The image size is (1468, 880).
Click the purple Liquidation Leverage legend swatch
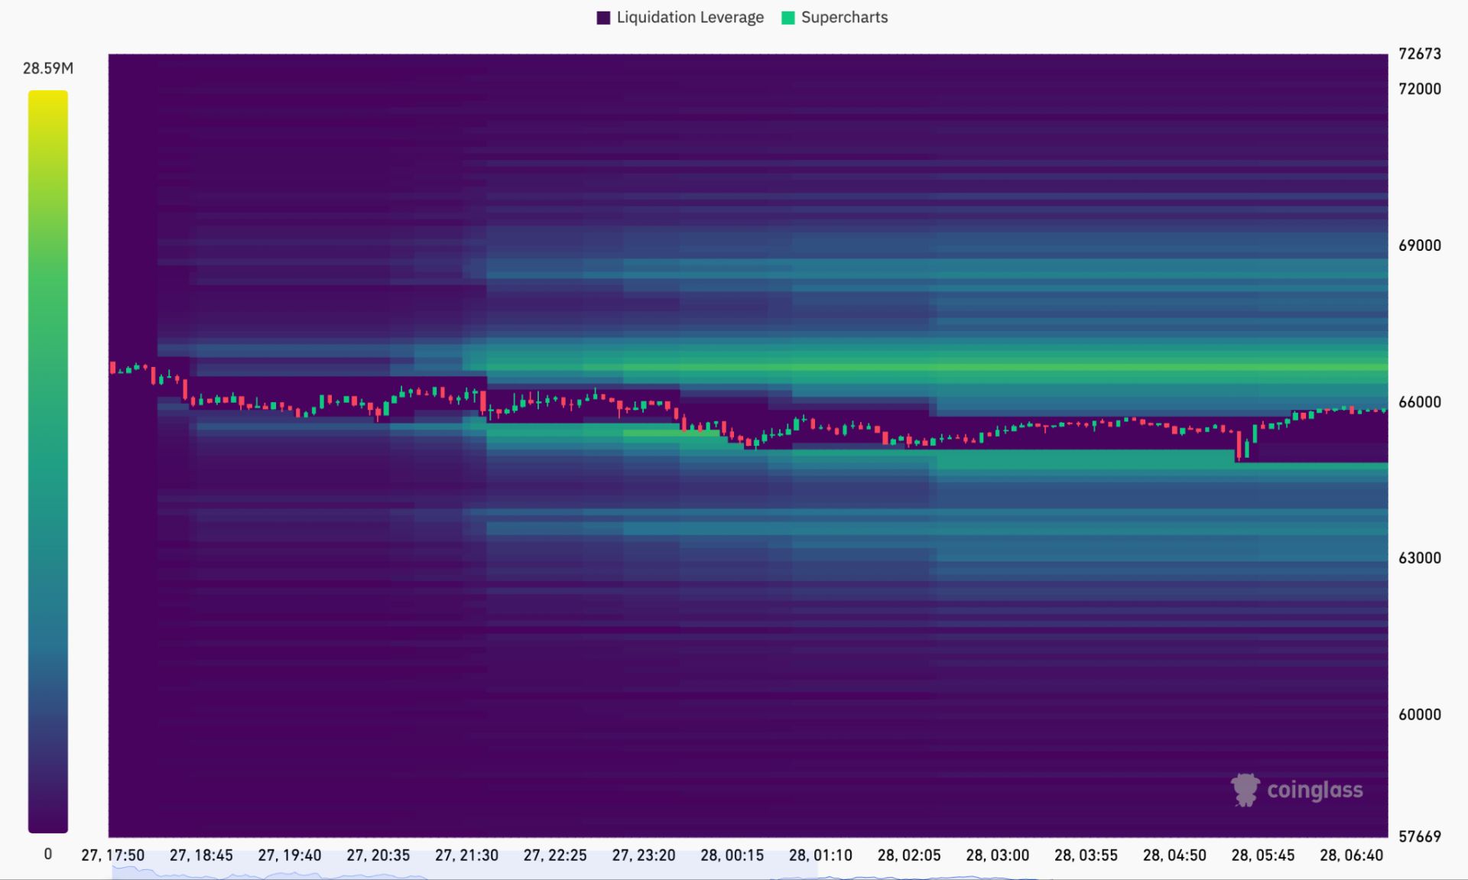[603, 18]
